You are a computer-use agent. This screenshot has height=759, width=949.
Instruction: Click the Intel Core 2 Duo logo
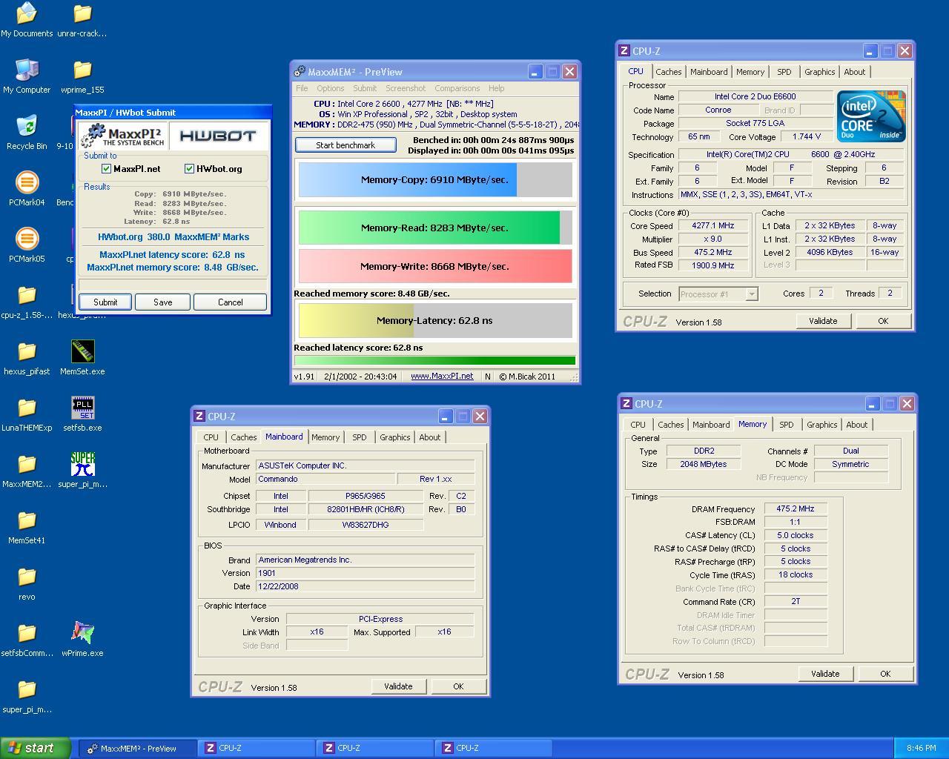click(x=871, y=116)
